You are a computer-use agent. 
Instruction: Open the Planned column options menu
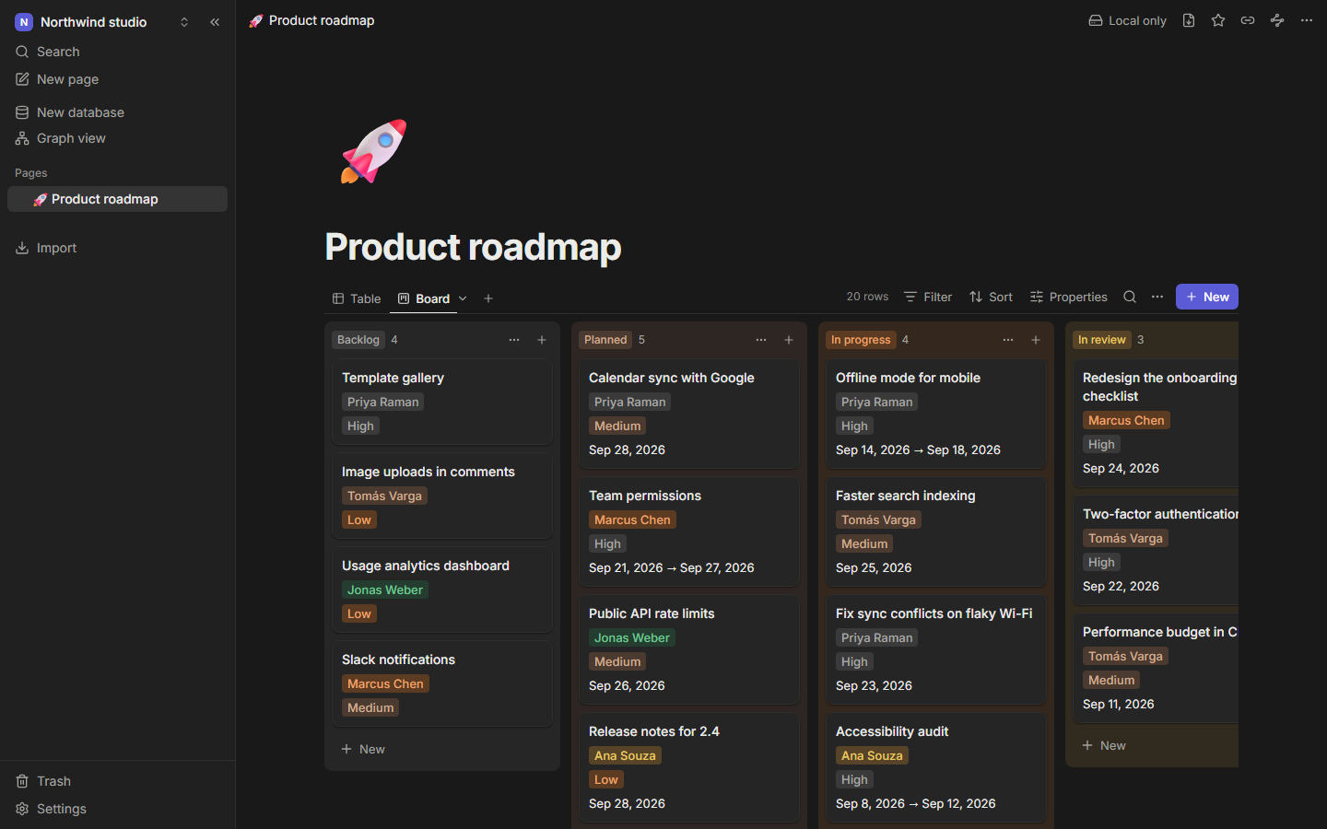[x=761, y=340]
